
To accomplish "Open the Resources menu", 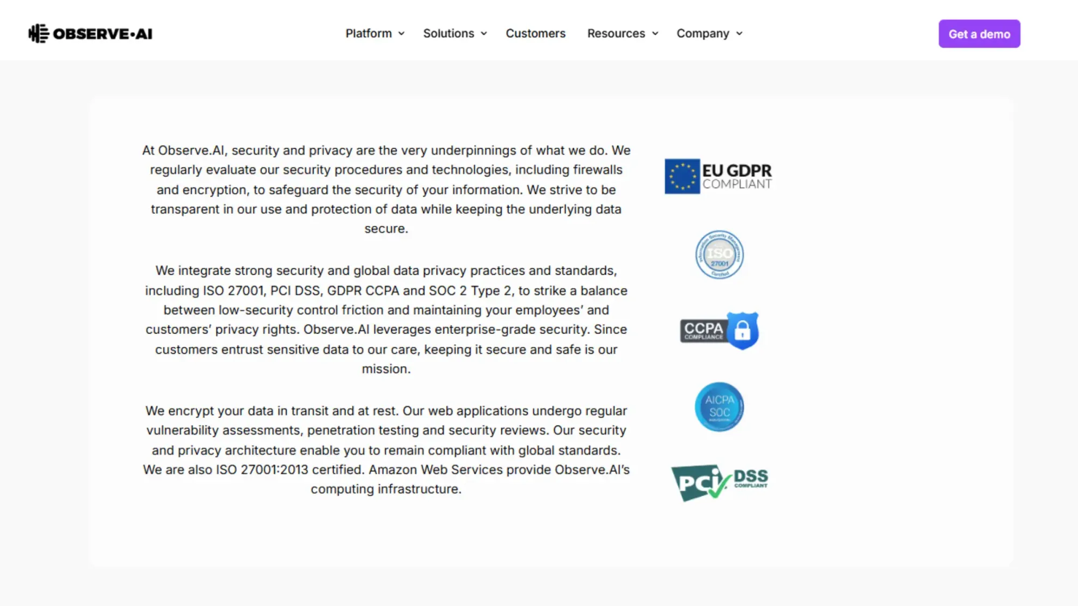I will [616, 33].
